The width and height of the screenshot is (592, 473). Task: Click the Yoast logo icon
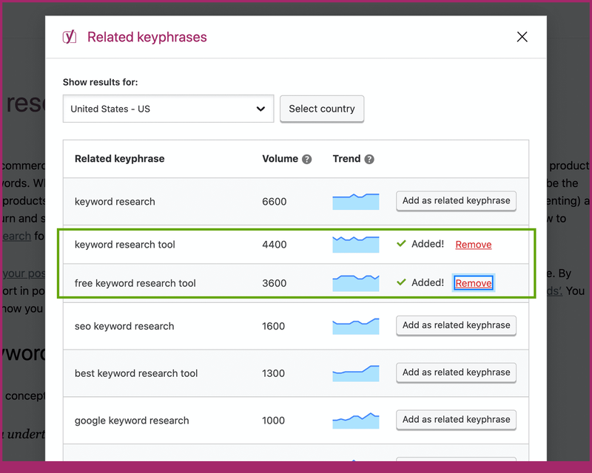click(x=70, y=37)
